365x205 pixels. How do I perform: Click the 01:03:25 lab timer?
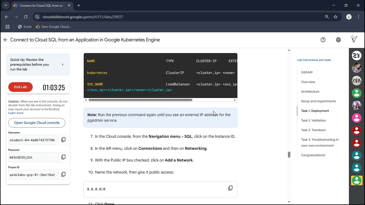click(54, 87)
